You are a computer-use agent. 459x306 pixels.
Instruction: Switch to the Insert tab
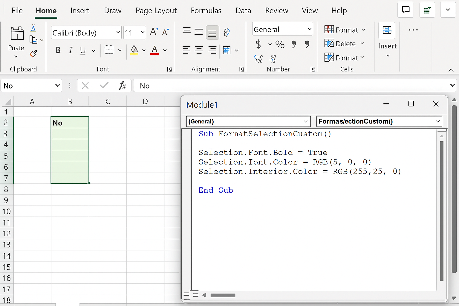pyautogui.click(x=80, y=11)
